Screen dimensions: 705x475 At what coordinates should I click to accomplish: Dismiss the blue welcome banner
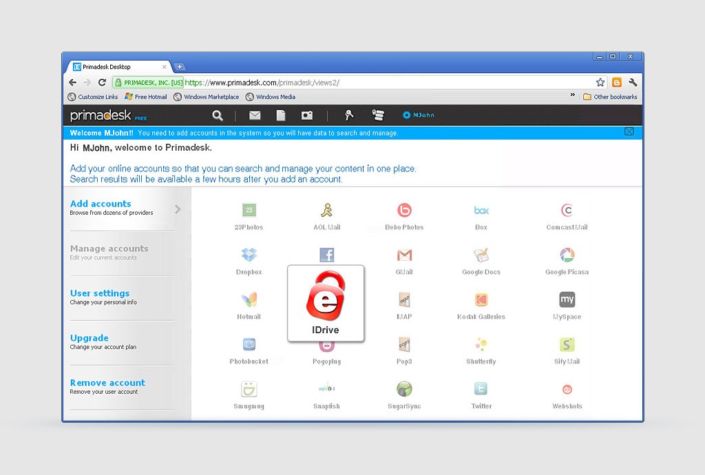pos(629,131)
